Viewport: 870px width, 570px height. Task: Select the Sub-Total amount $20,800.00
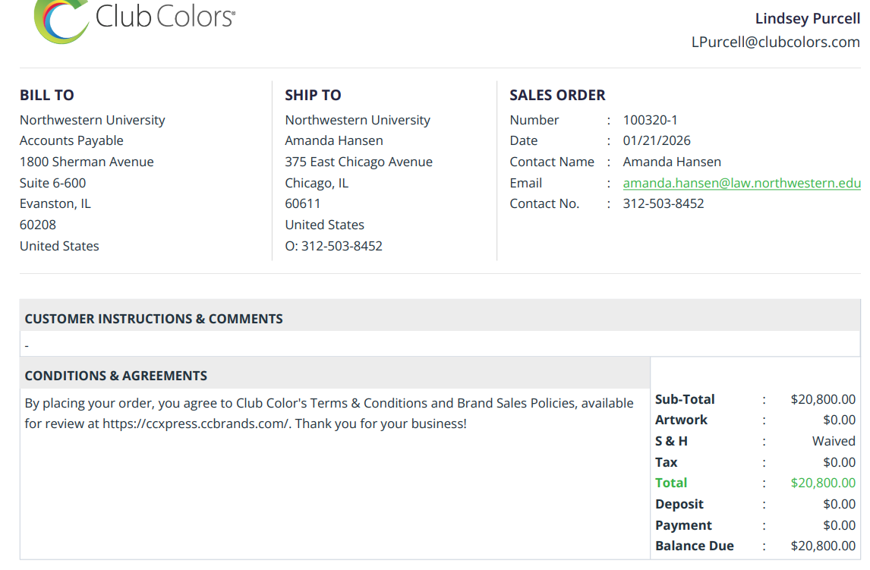(824, 399)
